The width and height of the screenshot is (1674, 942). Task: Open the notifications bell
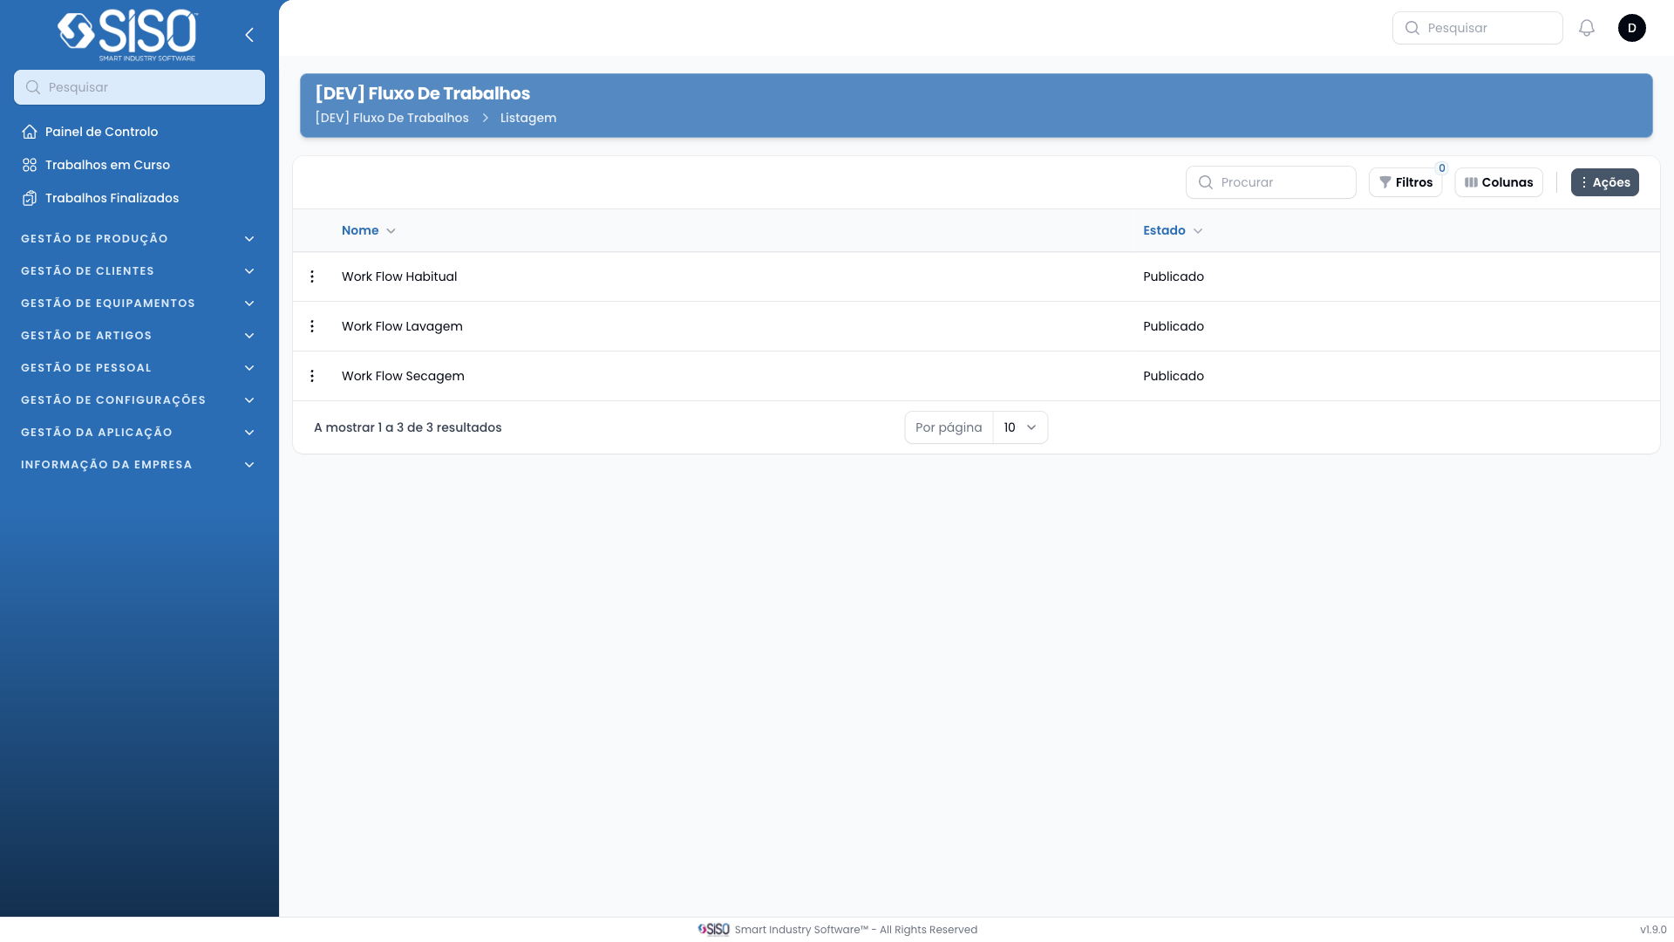coord(1587,28)
